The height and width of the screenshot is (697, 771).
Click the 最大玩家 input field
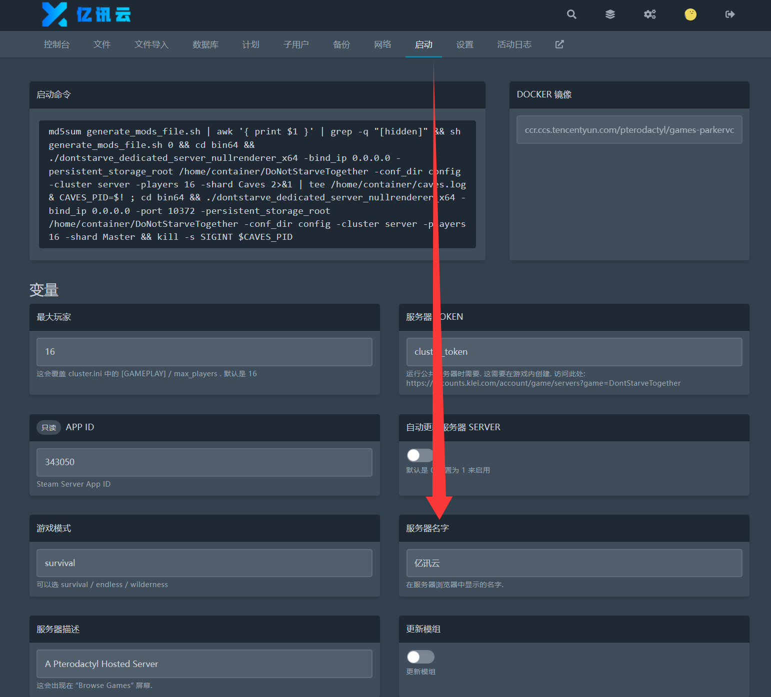click(x=204, y=352)
